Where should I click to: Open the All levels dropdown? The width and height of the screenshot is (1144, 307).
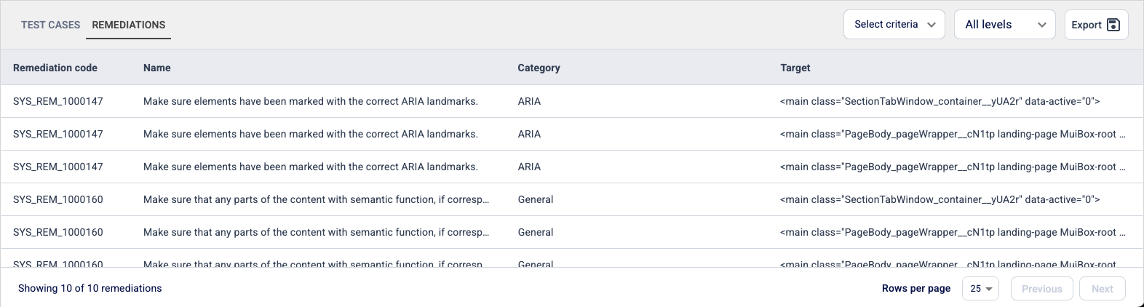[1005, 25]
